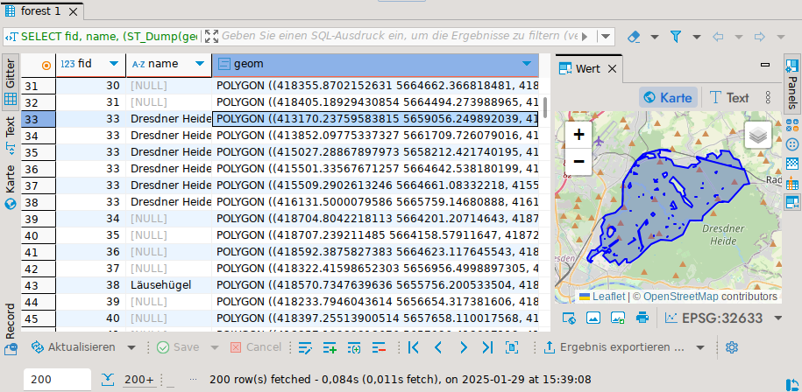Viewport: 802px width, 392px height.
Task: Switch value viewer to Text mode
Action: point(729,97)
